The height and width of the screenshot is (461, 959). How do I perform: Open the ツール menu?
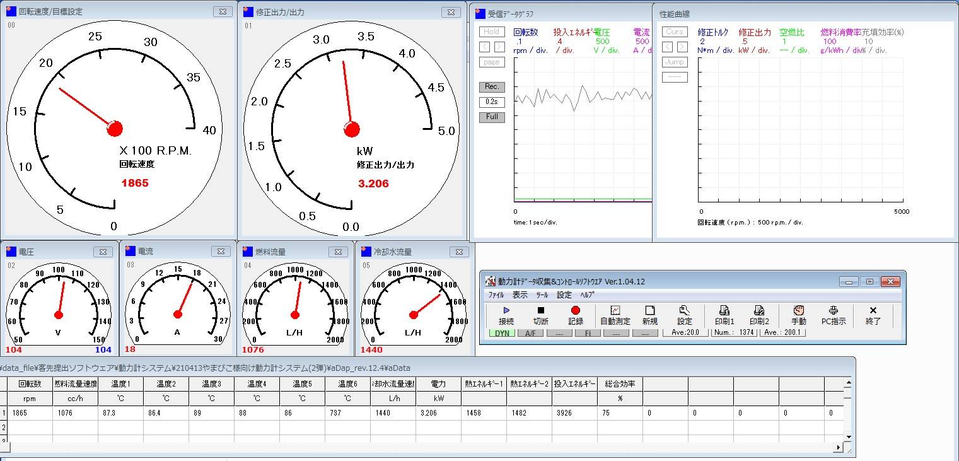[542, 295]
